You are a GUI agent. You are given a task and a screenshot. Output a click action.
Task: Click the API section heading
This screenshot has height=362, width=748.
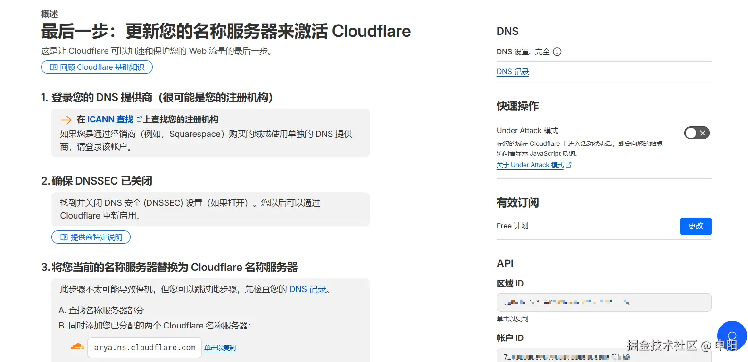click(505, 263)
